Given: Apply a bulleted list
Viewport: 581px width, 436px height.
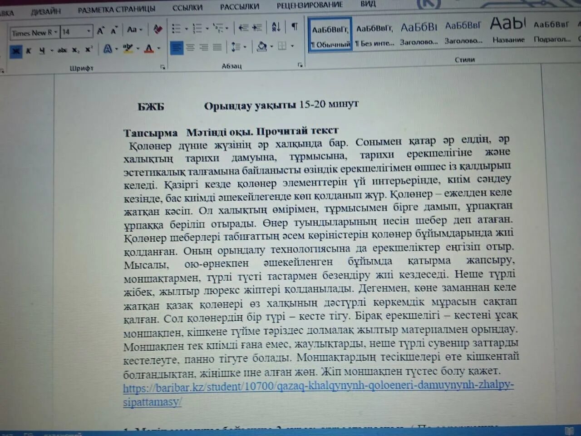Looking at the screenshot, I should click(x=177, y=29).
